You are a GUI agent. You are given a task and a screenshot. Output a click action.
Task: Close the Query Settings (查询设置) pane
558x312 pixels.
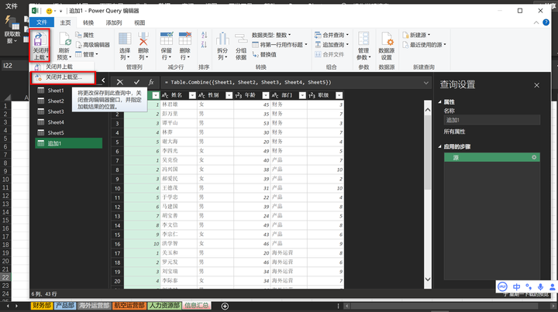536,85
